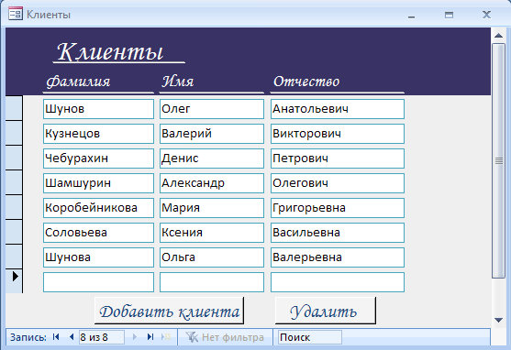Select the Петрович patronymic field
The image size is (511, 350).
pos(338,159)
